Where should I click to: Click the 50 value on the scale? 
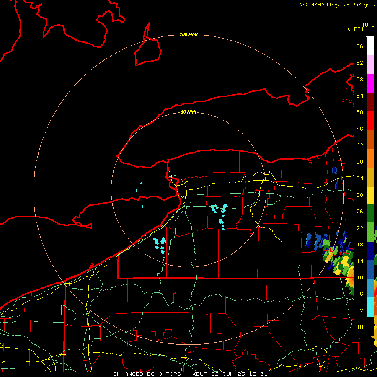(x=360, y=112)
